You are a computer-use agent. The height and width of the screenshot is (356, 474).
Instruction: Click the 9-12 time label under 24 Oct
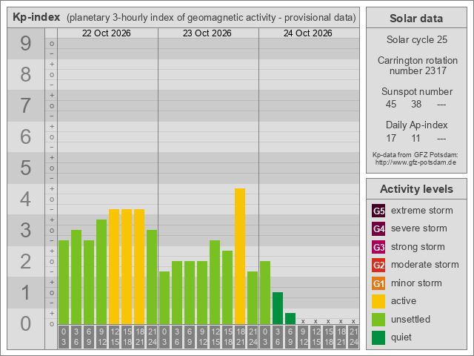[x=303, y=337]
